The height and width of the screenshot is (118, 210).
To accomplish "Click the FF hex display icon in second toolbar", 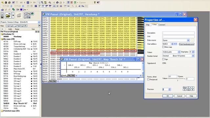I will [57, 6].
